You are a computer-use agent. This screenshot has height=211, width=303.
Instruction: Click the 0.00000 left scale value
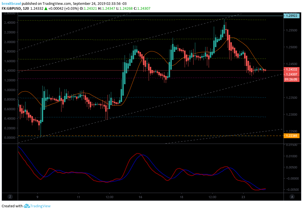click(x=10, y=138)
